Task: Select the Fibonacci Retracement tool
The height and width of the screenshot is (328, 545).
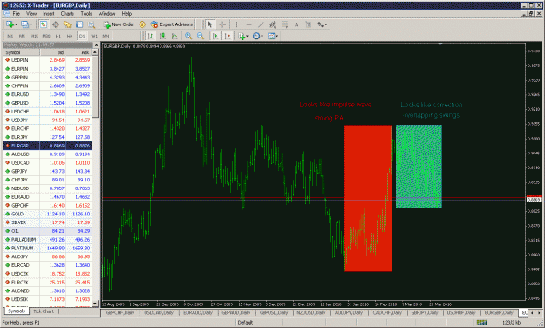Action: point(284,24)
